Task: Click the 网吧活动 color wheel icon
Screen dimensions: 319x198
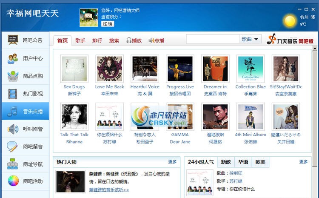Action: [13, 181]
